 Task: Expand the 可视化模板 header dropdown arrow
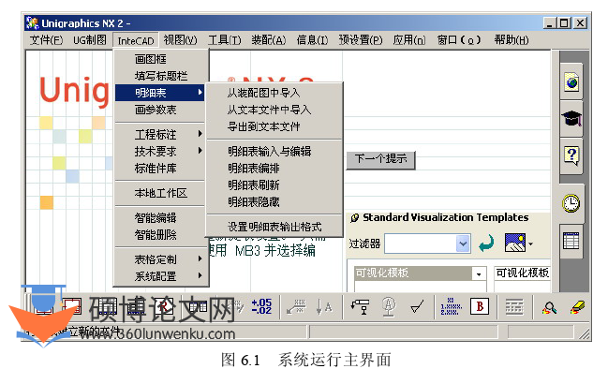479,273
